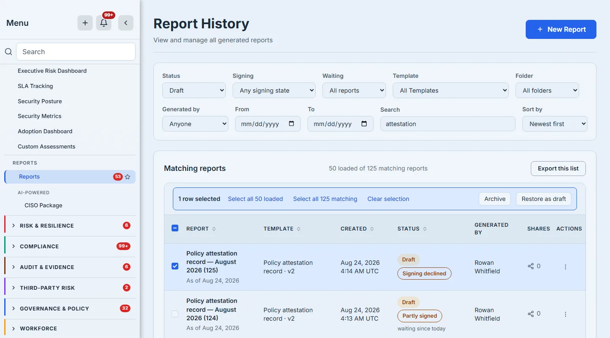Screen dimensions: 610x338
Task: Open actions menu for report 124
Action: tap(566, 314)
